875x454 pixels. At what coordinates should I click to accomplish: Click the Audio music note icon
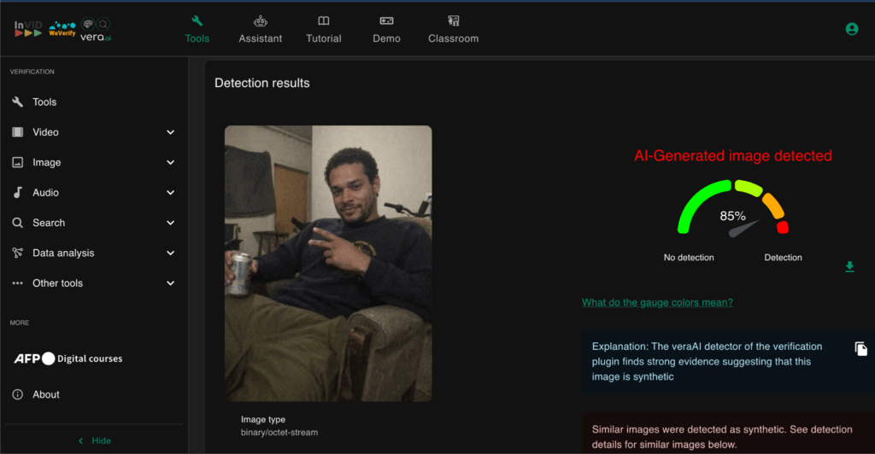point(17,193)
